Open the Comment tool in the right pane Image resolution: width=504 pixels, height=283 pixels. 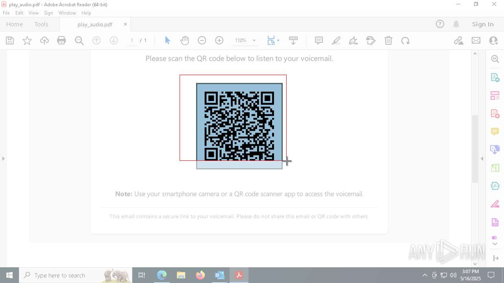click(x=495, y=132)
